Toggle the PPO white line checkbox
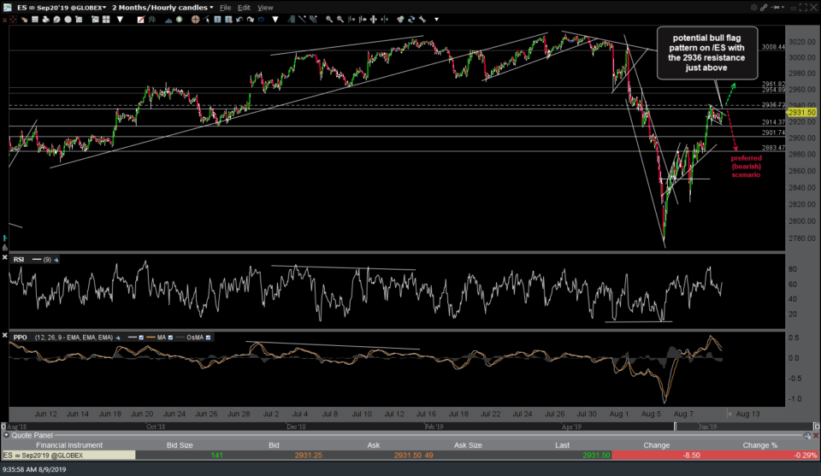 click(141, 338)
